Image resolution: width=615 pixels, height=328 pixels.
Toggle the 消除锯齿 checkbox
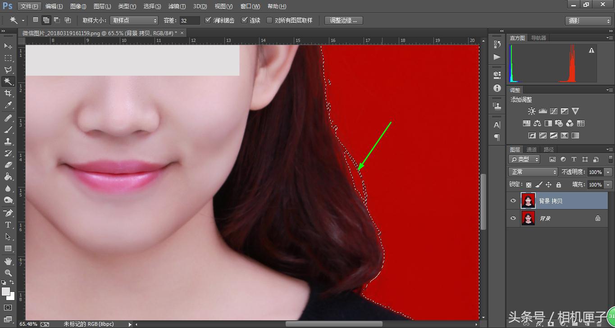point(208,20)
